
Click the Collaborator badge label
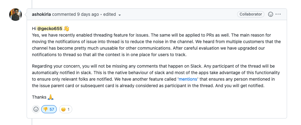click(251, 14)
